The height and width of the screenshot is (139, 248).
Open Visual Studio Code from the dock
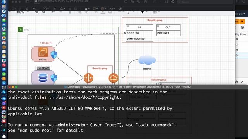(4, 11)
